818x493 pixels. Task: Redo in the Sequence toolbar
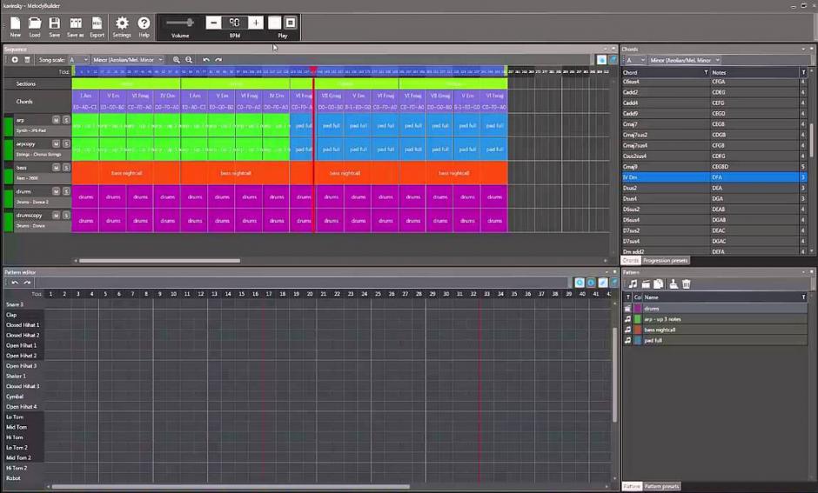pos(218,60)
